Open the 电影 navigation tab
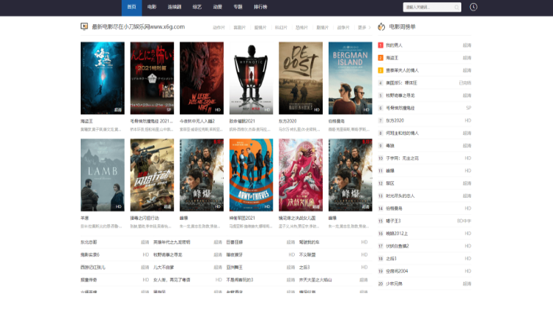 point(152,7)
